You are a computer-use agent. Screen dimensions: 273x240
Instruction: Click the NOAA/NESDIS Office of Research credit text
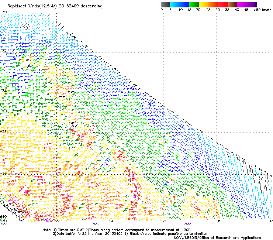tap(217, 238)
